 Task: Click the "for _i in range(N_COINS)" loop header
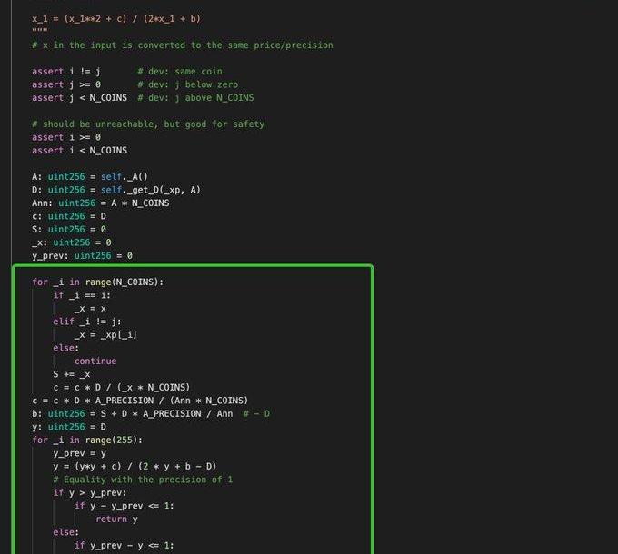point(97,282)
